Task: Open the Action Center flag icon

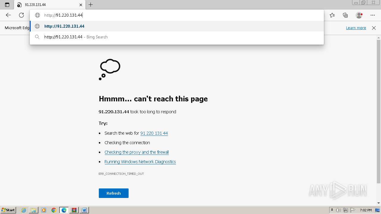Action: click(x=353, y=210)
